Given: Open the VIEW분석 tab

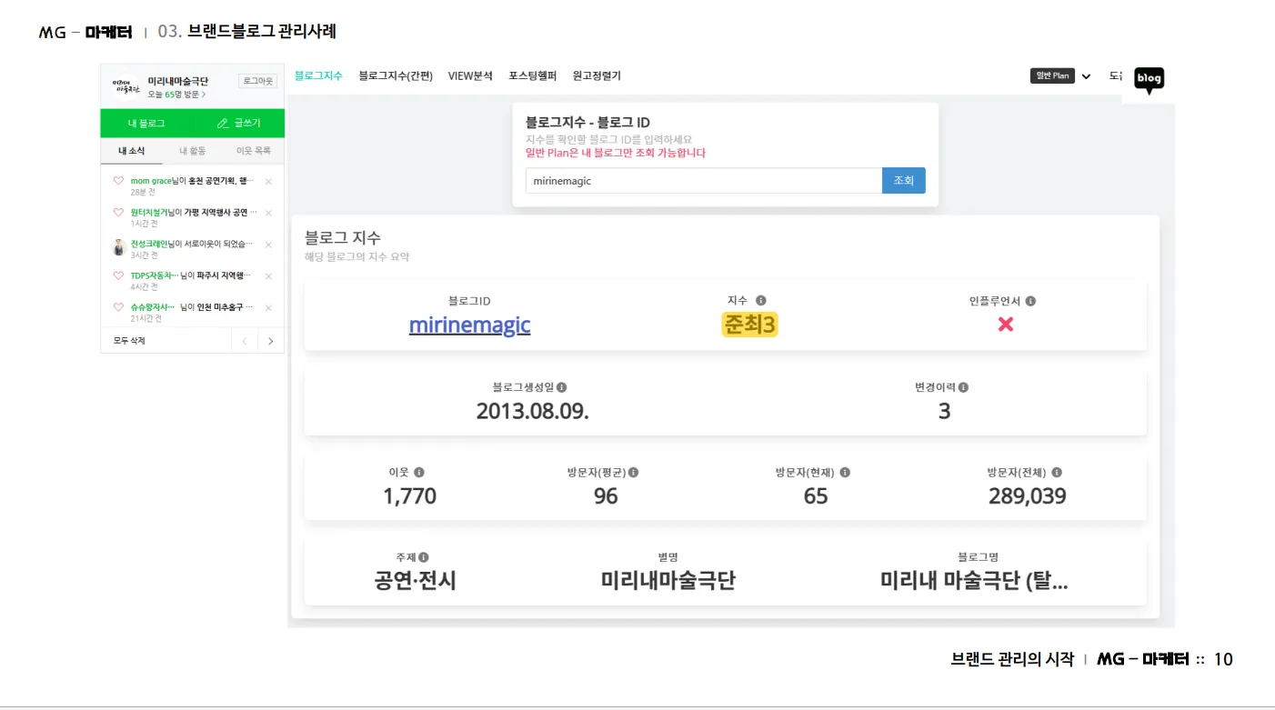Looking at the screenshot, I should [x=470, y=75].
